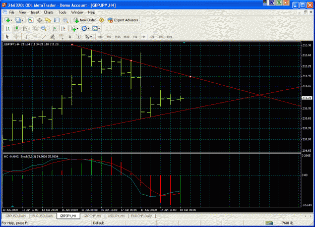Screen dimensions: 315x227
Task: Click the chart document icon beside File menu
Action: pyautogui.click(x=5, y=12)
